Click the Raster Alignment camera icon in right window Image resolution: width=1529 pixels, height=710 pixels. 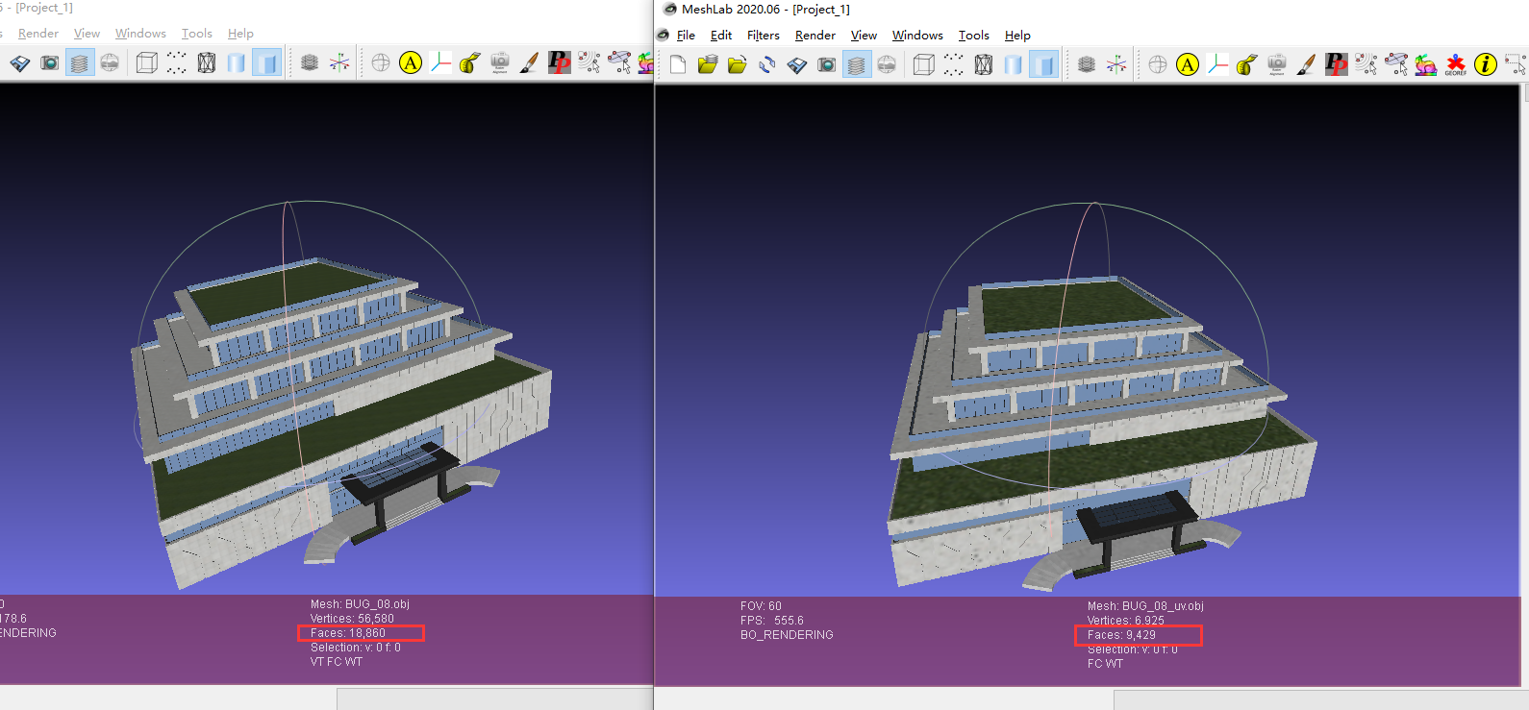tap(1277, 64)
